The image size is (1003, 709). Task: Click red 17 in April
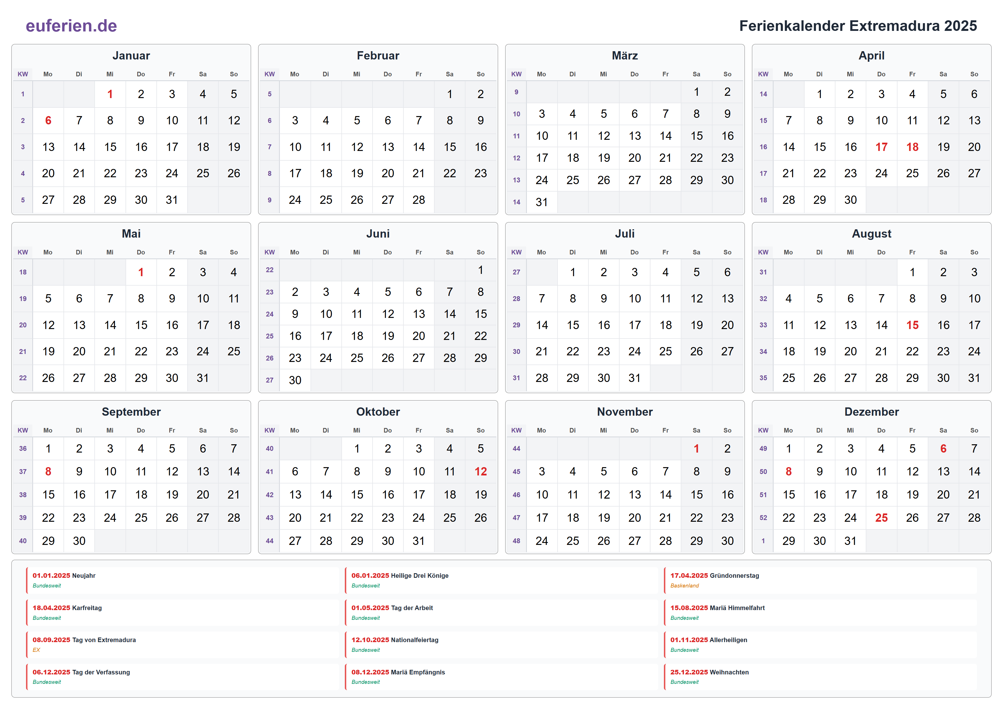coord(881,147)
